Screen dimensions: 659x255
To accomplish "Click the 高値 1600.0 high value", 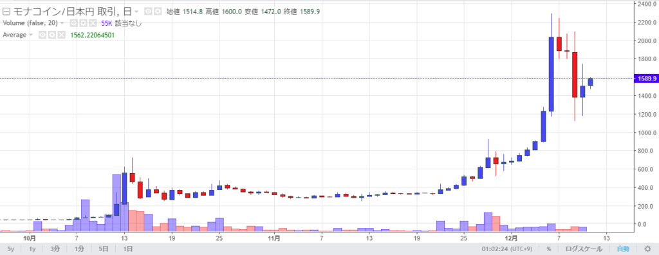I will tap(223, 12).
